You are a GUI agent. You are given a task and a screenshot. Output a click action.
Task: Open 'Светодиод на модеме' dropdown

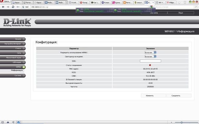point(150,57)
